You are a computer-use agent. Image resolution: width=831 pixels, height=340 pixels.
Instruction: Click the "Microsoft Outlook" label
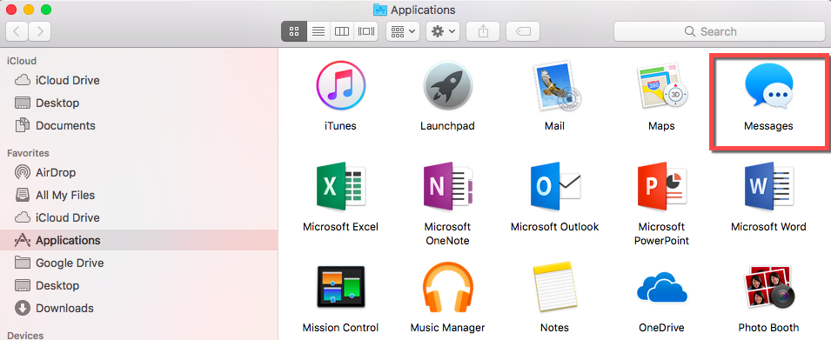(x=555, y=227)
